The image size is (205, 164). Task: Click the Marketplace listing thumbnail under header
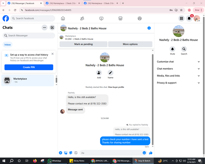61,37
